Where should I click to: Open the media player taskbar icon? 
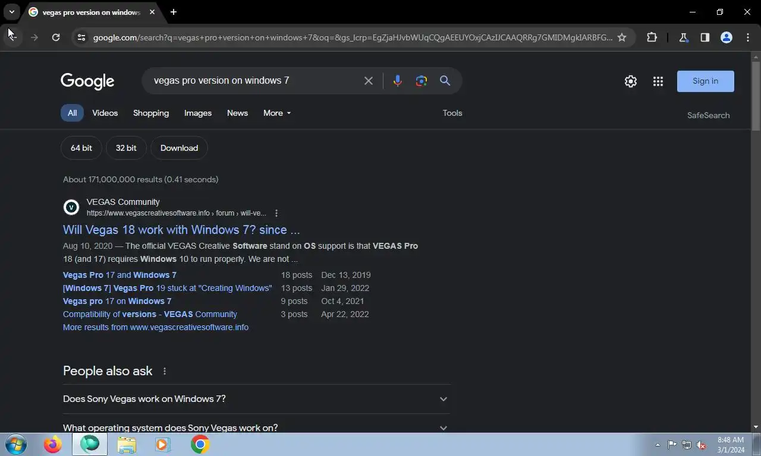[x=162, y=444]
